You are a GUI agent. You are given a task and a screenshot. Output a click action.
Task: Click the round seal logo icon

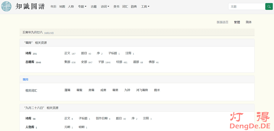6,6
